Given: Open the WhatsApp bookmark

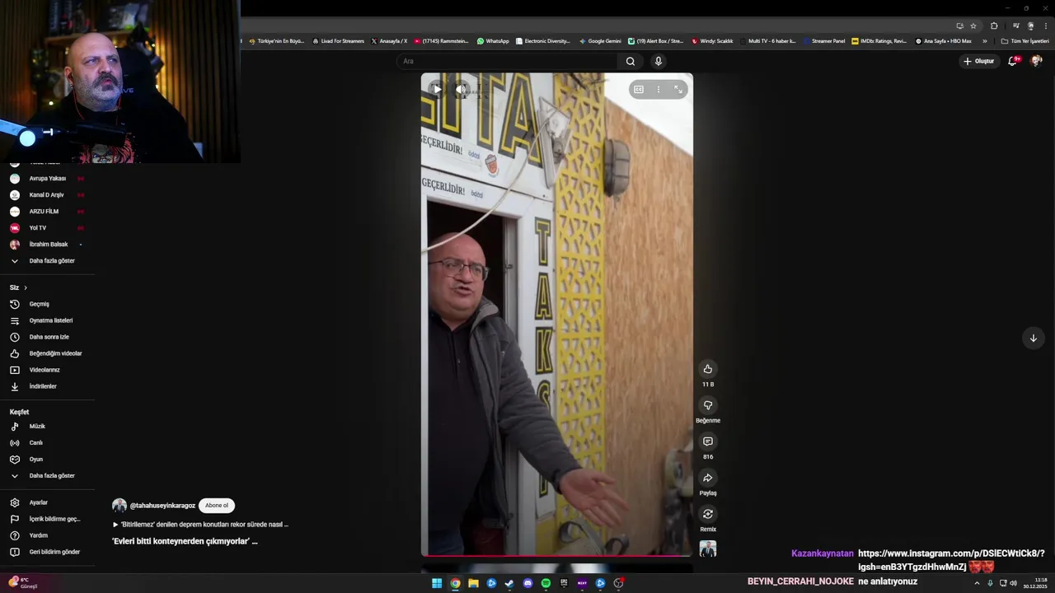Looking at the screenshot, I should click(493, 40).
